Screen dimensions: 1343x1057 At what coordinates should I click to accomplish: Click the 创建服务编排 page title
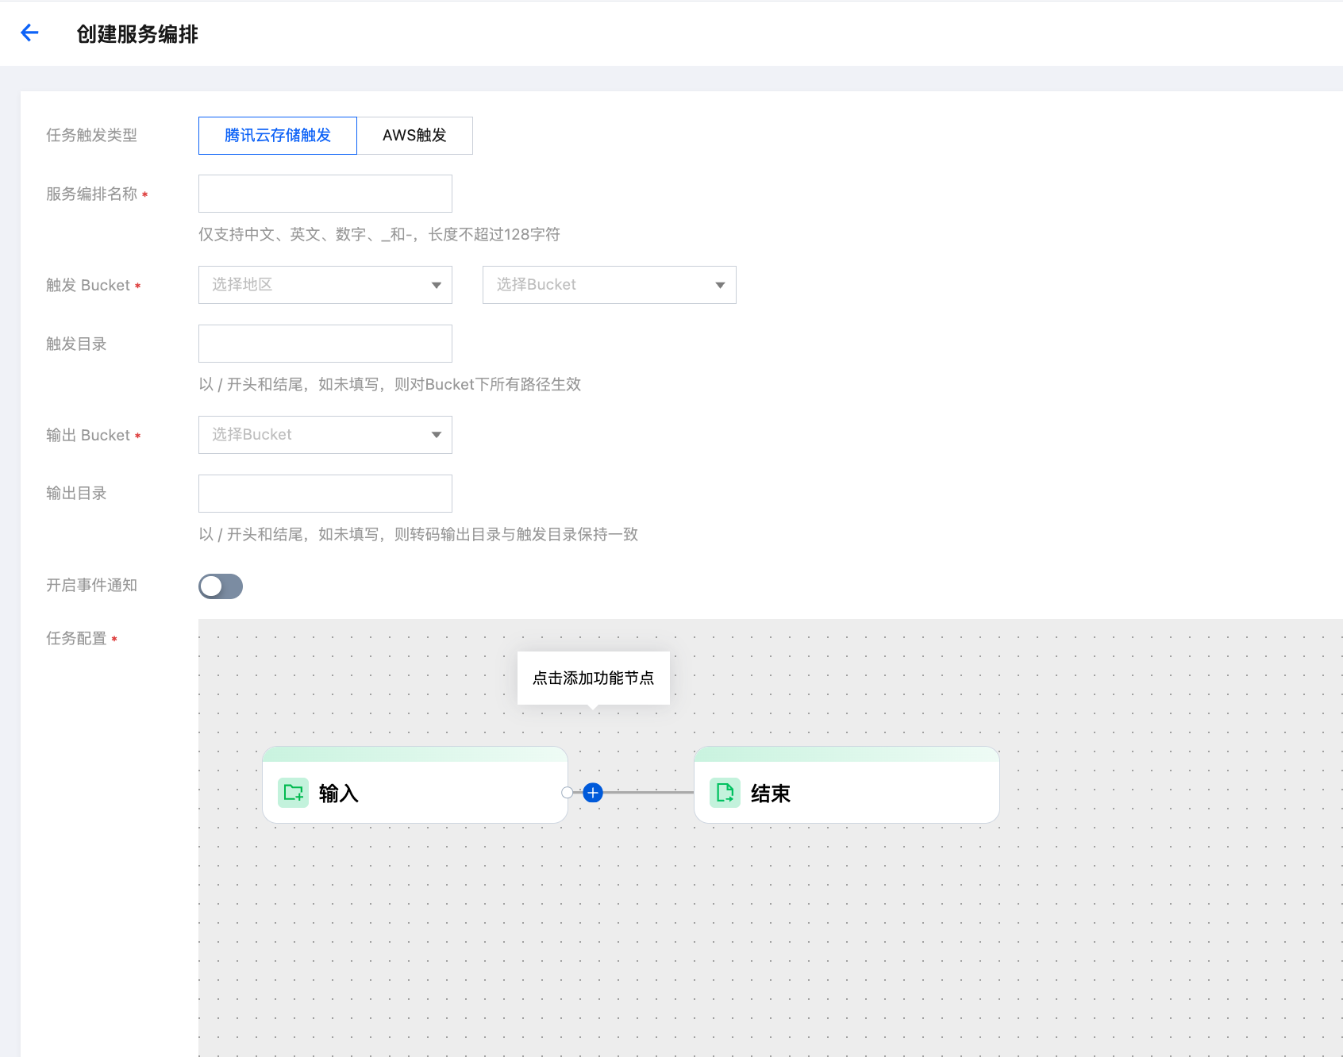pyautogui.click(x=137, y=34)
